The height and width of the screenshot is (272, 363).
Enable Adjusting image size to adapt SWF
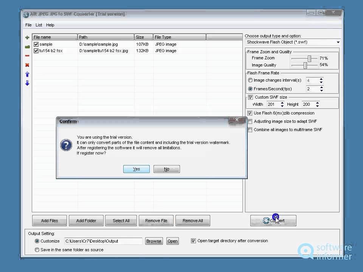(x=250, y=121)
